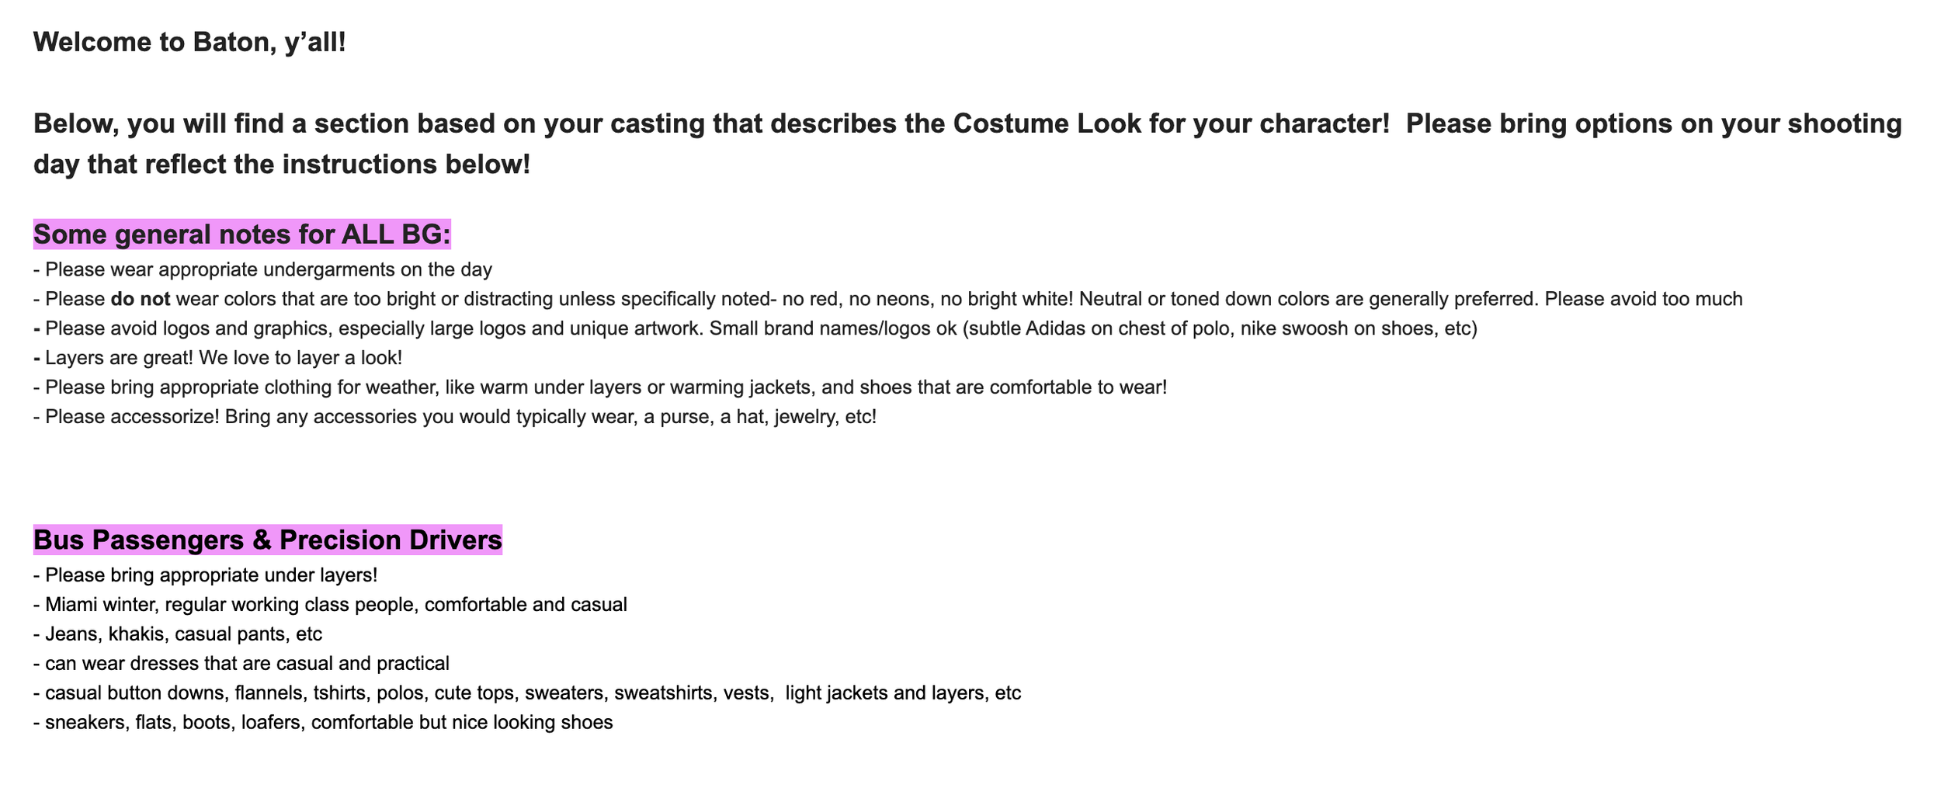Click the 'sneakers, flats, boots, loafers' line
Screen dimensions: 1941x795
[323, 723]
